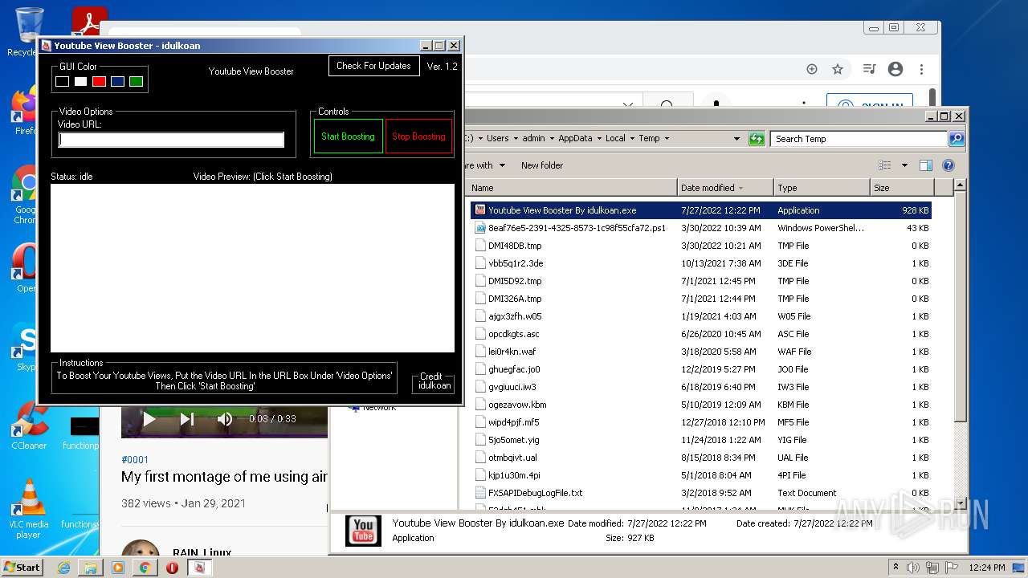The height and width of the screenshot is (578, 1028).
Task: Sort files by Name column header
Action: point(572,188)
